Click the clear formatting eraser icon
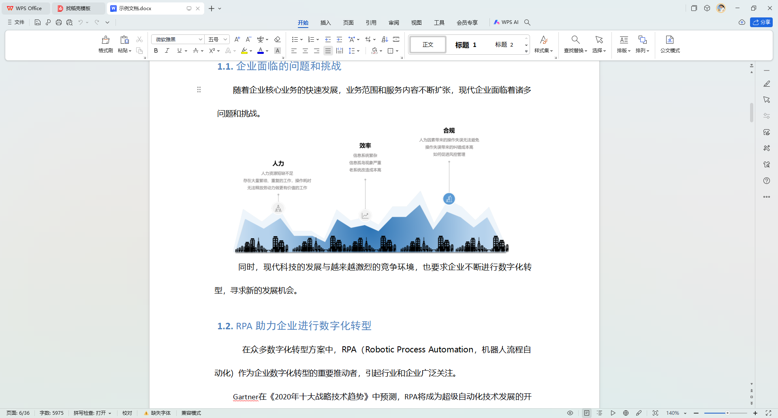The width and height of the screenshot is (778, 418). (x=277, y=39)
